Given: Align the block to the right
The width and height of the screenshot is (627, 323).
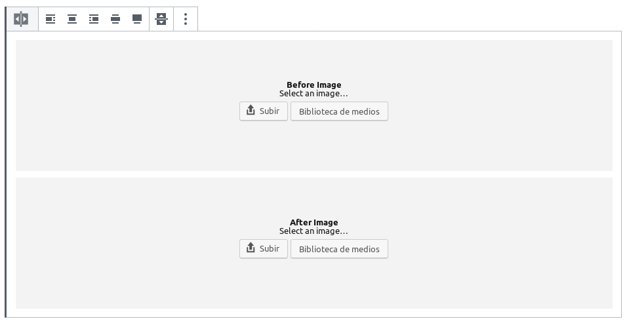Looking at the screenshot, I should pyautogui.click(x=94, y=19).
